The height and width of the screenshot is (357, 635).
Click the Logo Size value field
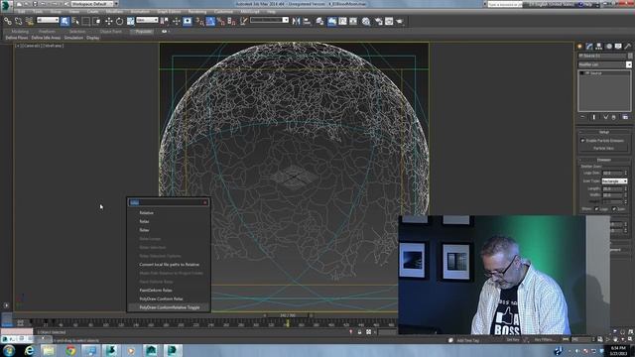point(612,173)
